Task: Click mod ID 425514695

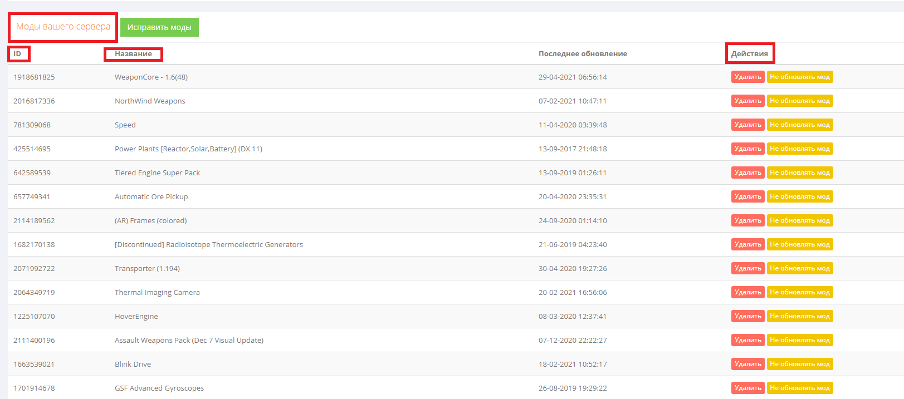Action: (x=32, y=149)
